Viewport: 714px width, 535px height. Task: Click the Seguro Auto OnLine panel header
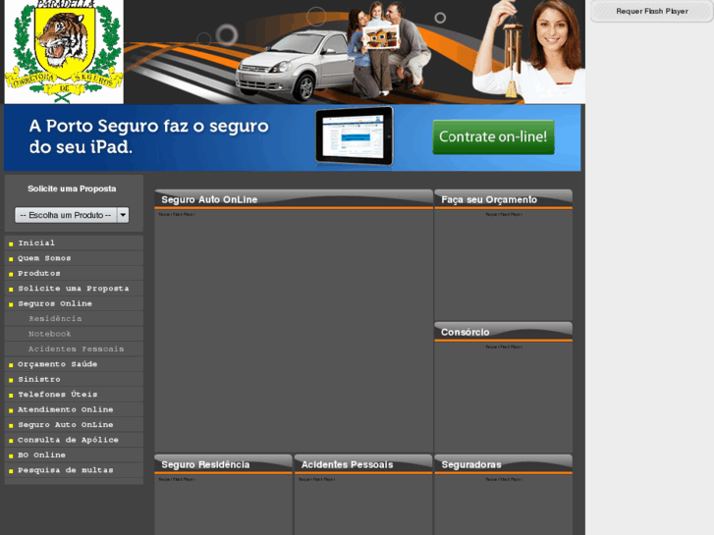point(294,199)
